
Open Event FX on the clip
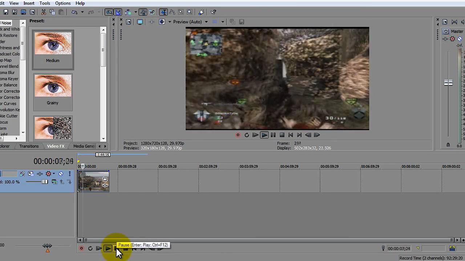pos(105,186)
